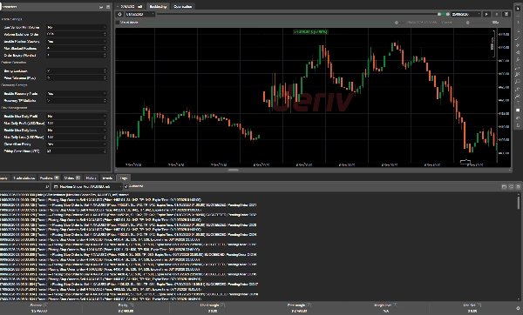The width and height of the screenshot is (523, 315).
Task: Select the XAUUSD m5 instance tab
Action: click(131, 6)
